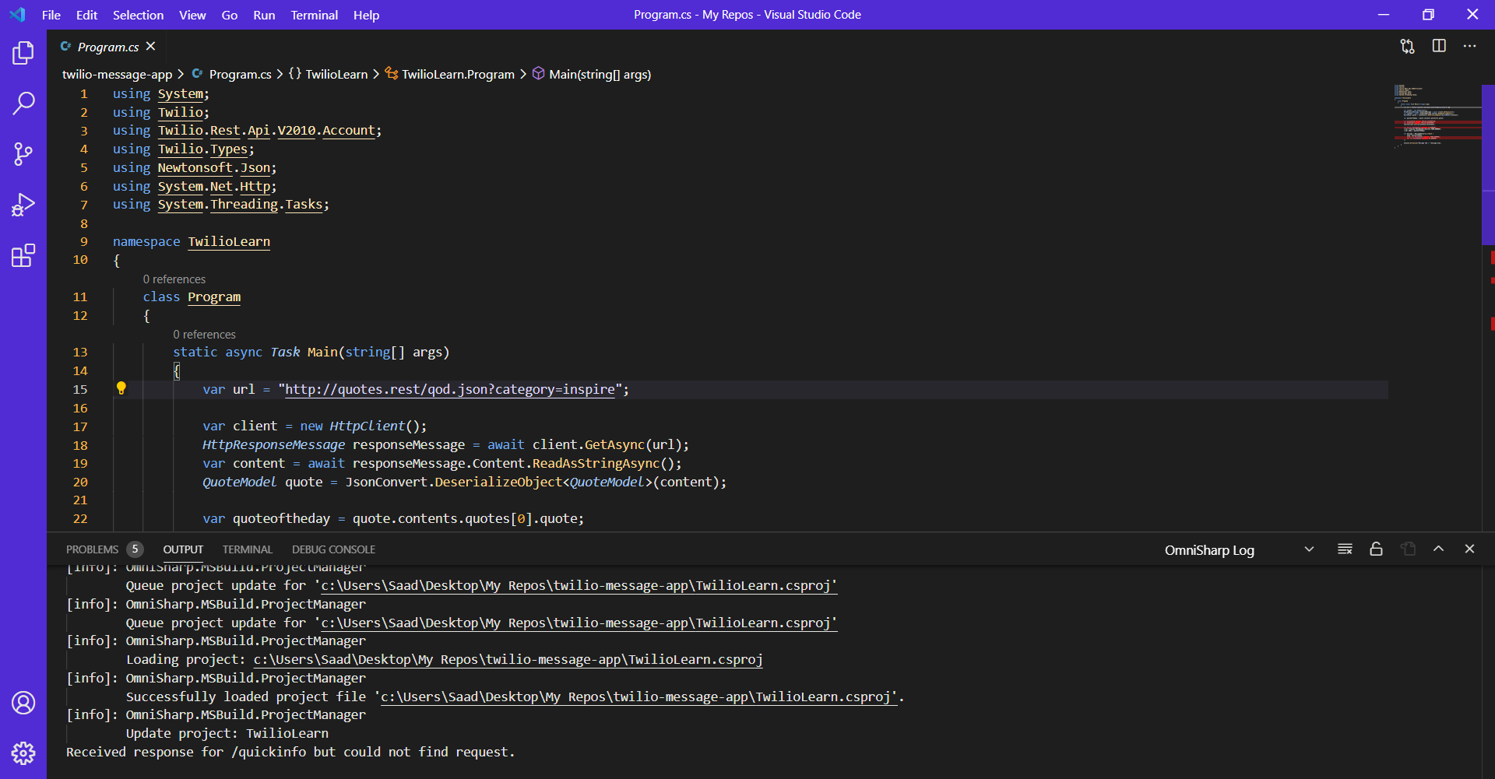Open the Run menu
This screenshot has width=1495, height=779.
(264, 15)
